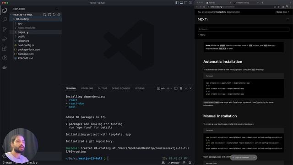Click the New Folder icon in Explorer
Screen dimensions: 293x165
[49, 15]
